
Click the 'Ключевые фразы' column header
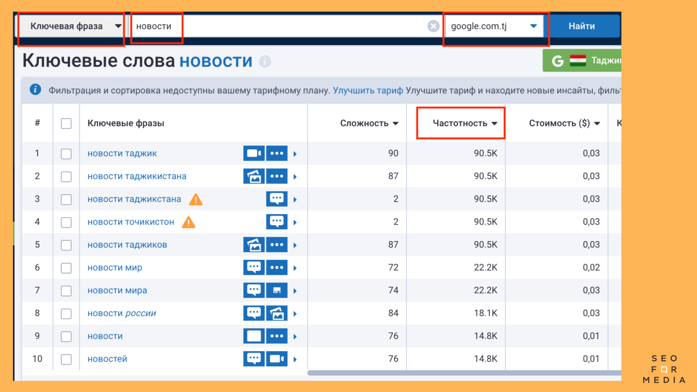(126, 123)
